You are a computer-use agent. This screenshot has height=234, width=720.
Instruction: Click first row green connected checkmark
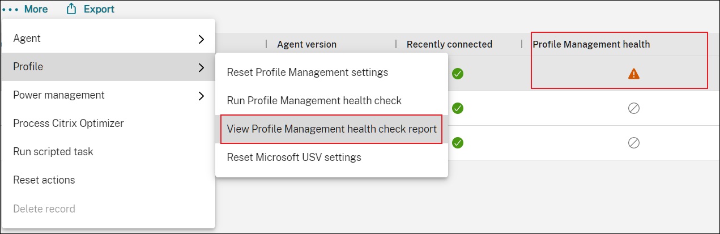coord(458,74)
